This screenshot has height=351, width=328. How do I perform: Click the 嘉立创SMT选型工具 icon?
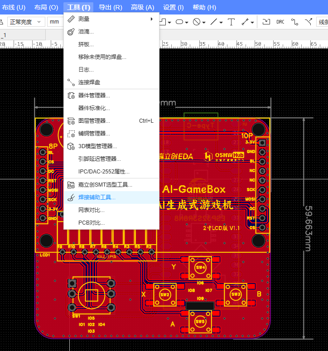[x=71, y=185]
